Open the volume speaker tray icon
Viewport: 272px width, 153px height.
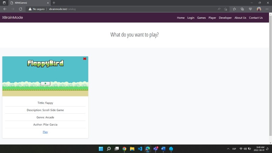(x=245, y=149)
